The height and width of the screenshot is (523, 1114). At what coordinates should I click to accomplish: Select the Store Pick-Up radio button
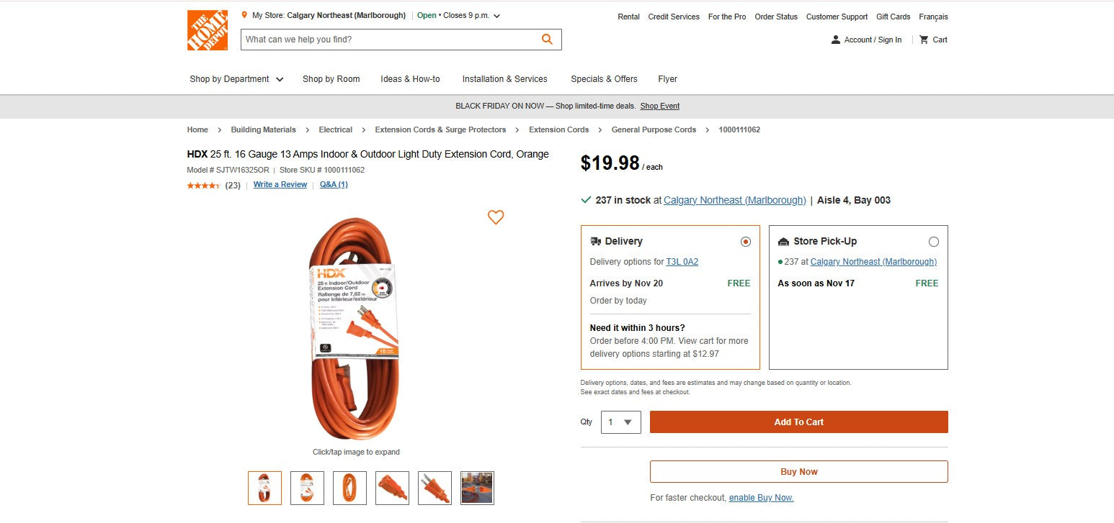pyautogui.click(x=934, y=242)
